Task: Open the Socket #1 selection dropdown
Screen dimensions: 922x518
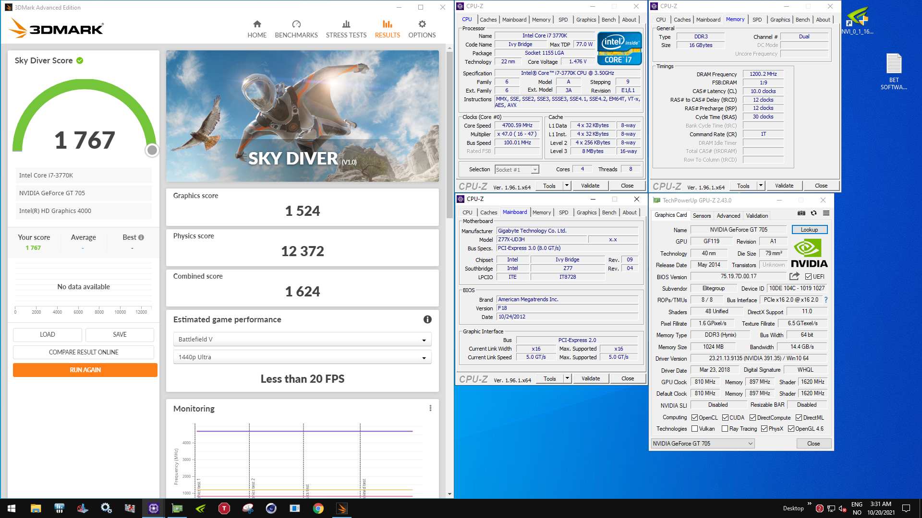Action: pos(517,170)
